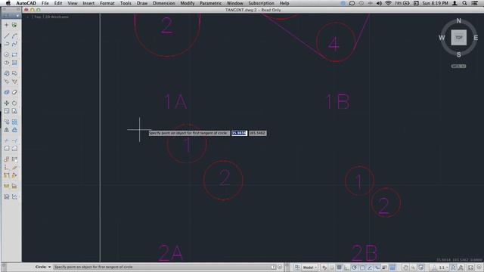Toggle annotation visibility in status bar

point(453,267)
